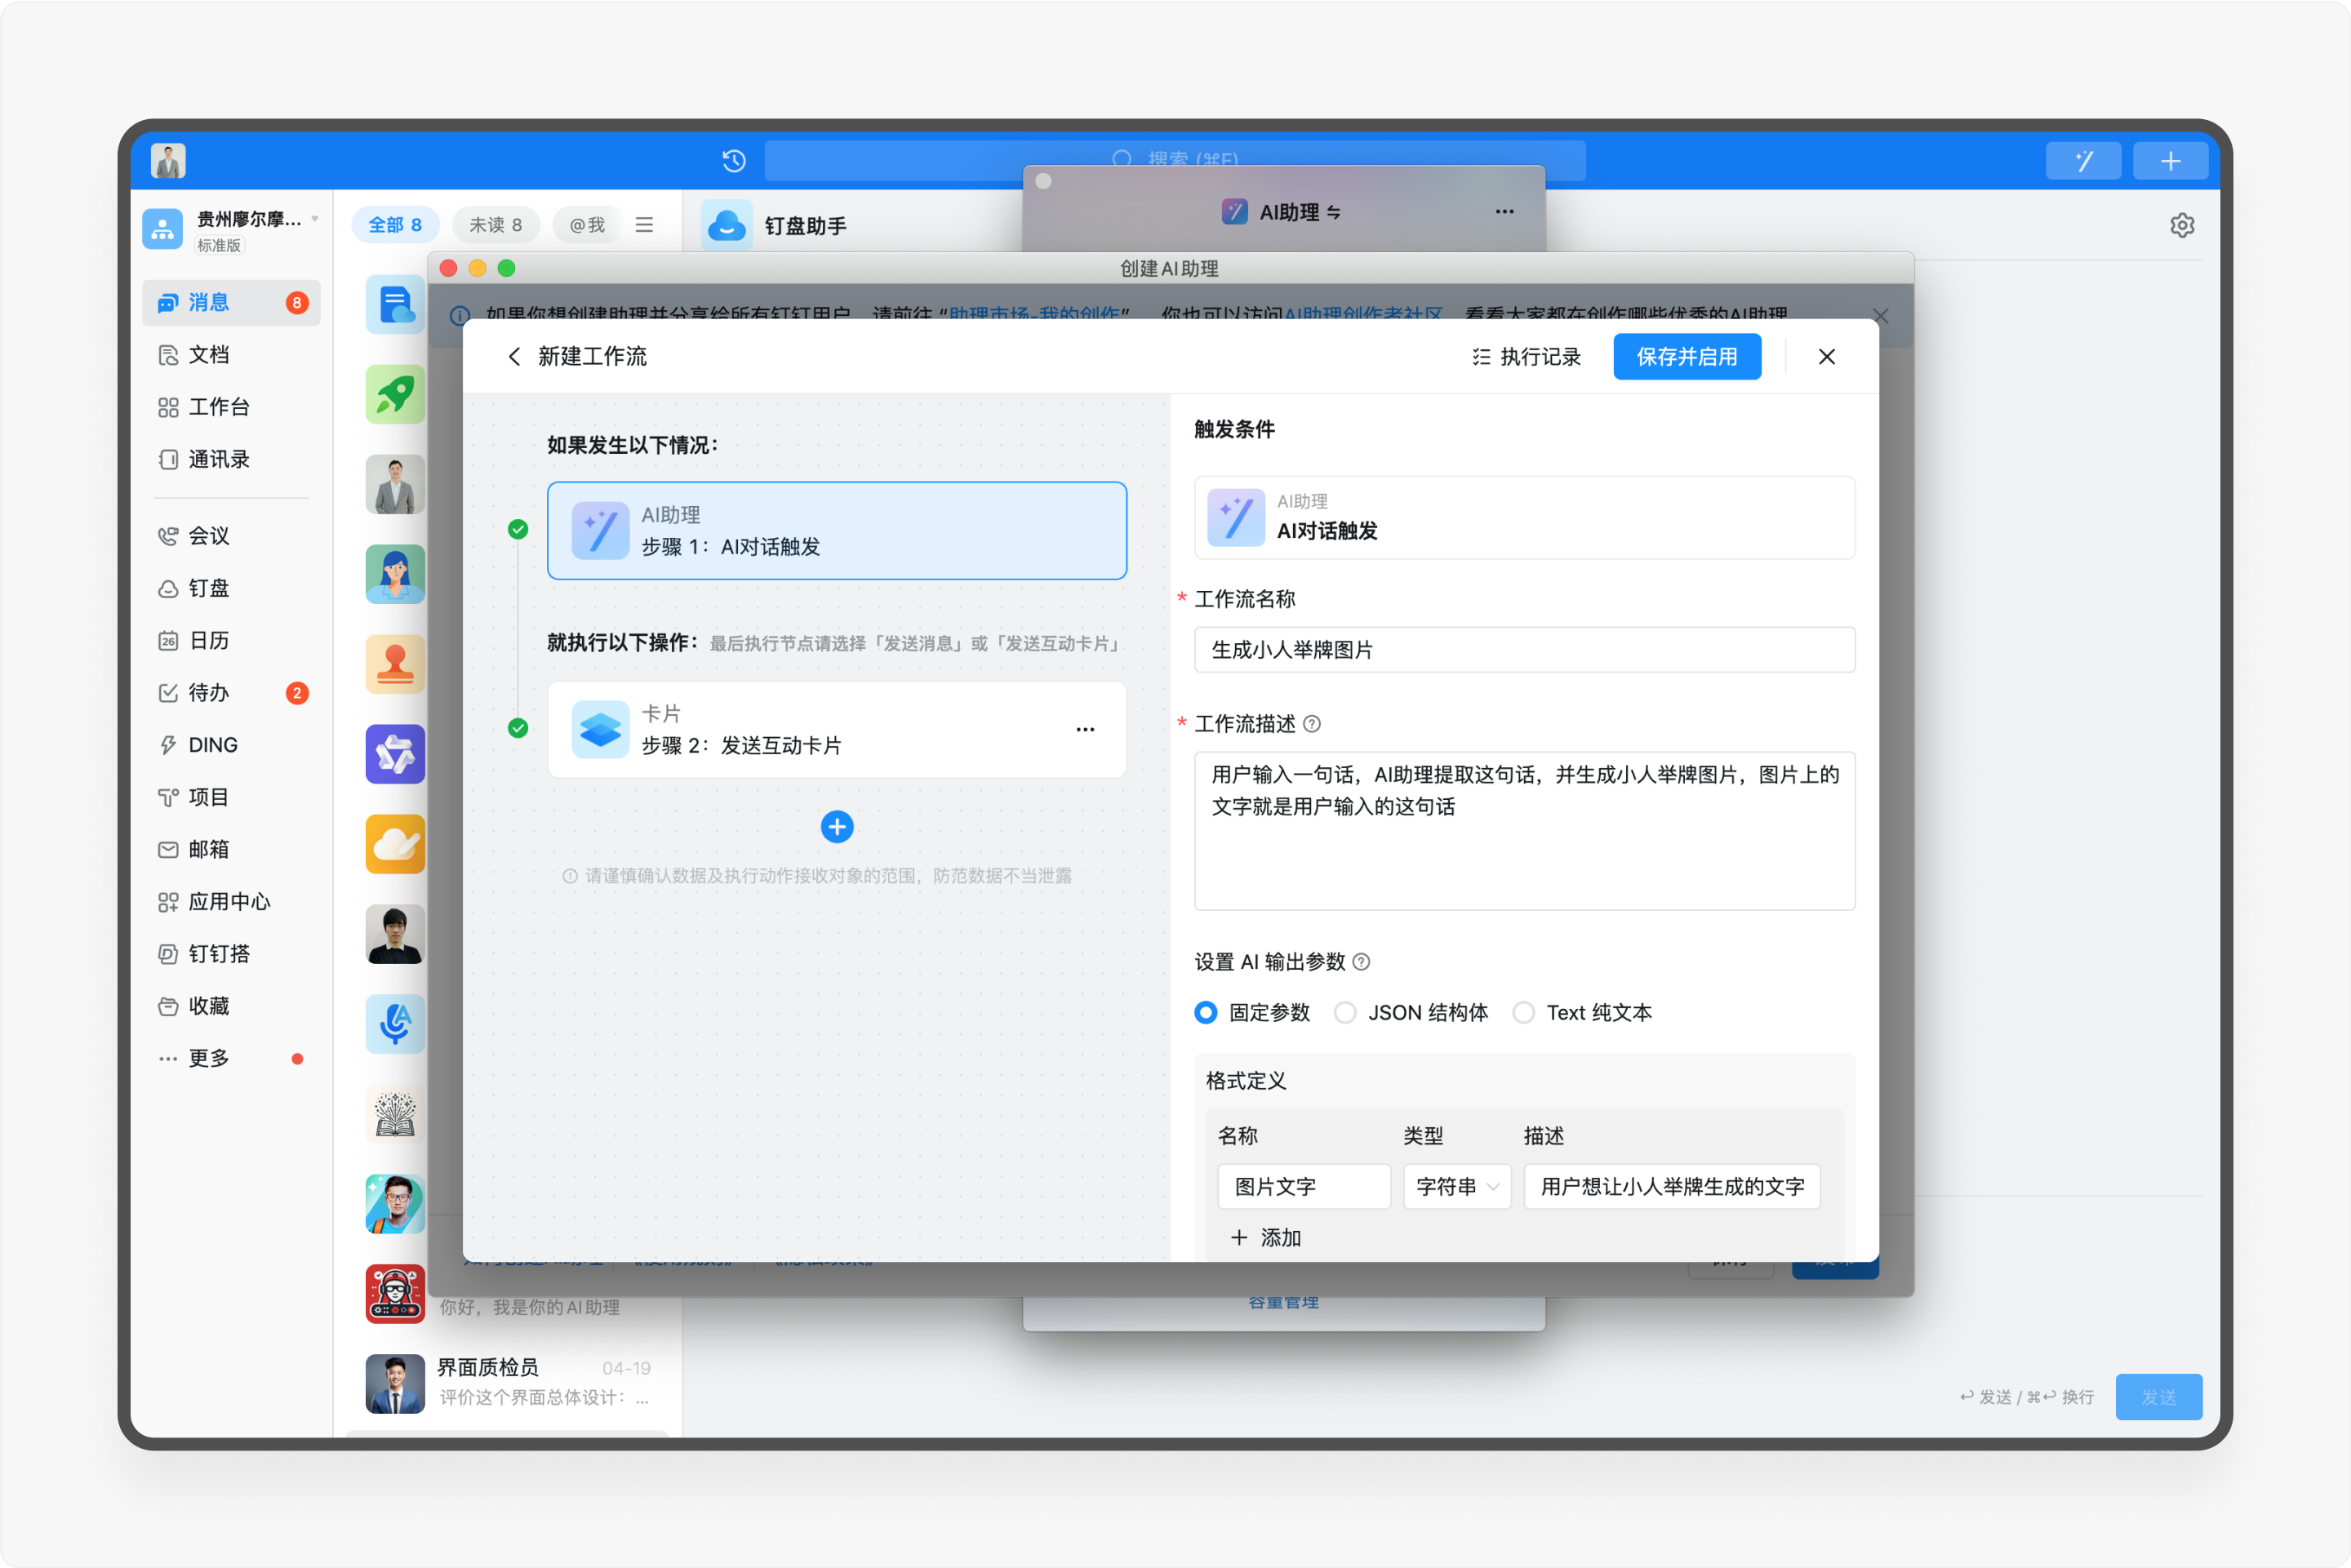Expand the organization name dropdown arrow
This screenshot has height=1568, width=2351.
tap(315, 218)
